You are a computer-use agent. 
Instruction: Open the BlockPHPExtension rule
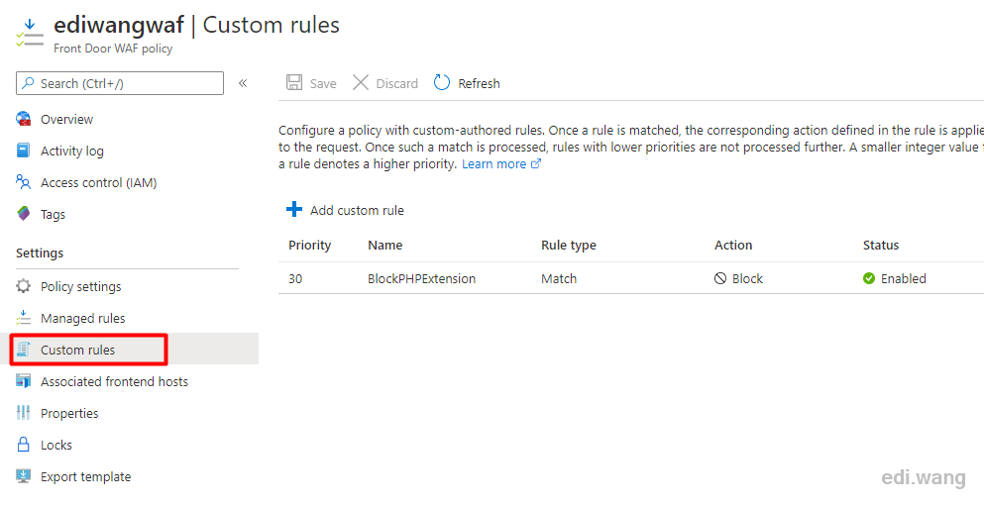(x=422, y=278)
